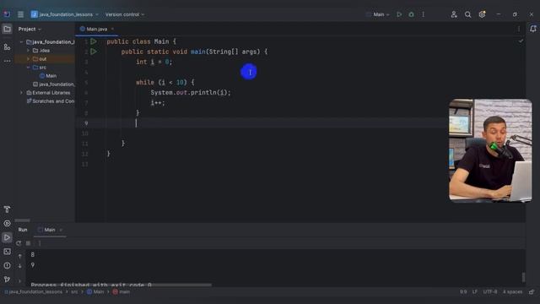Screen dimensions: 540x304
Task: Click Run console vertical scrollbar
Action: click(x=523, y=277)
